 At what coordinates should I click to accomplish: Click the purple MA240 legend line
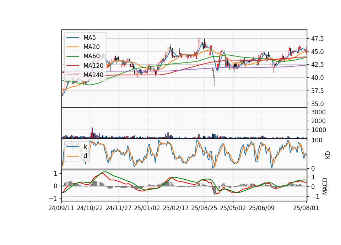click(72, 75)
